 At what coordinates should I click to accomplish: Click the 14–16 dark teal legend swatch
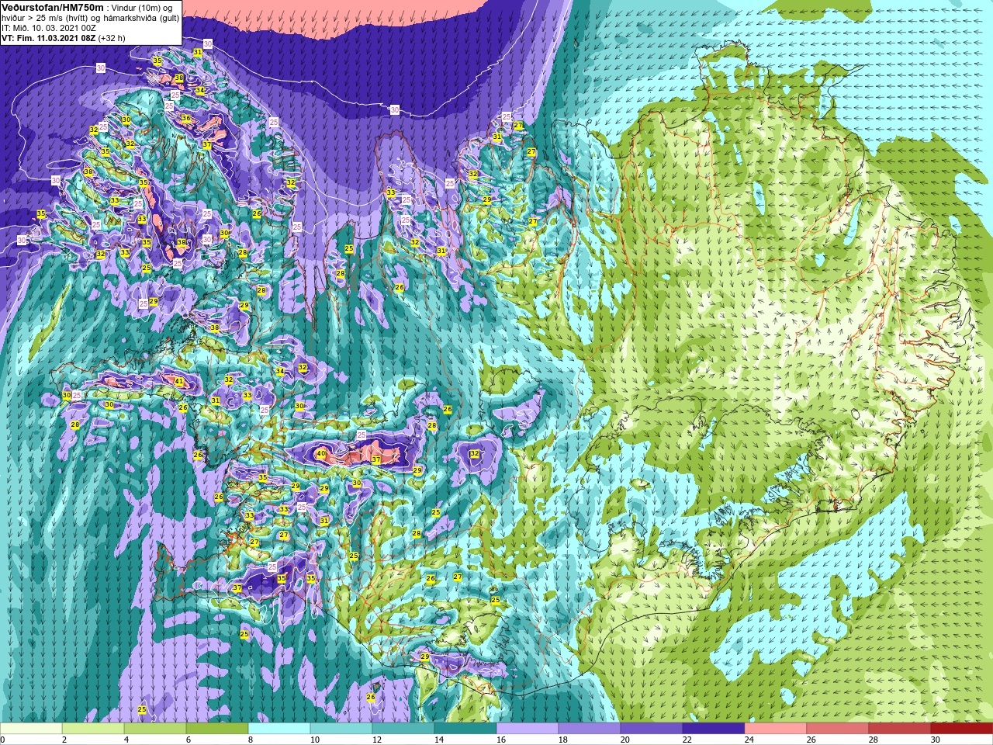click(465, 729)
